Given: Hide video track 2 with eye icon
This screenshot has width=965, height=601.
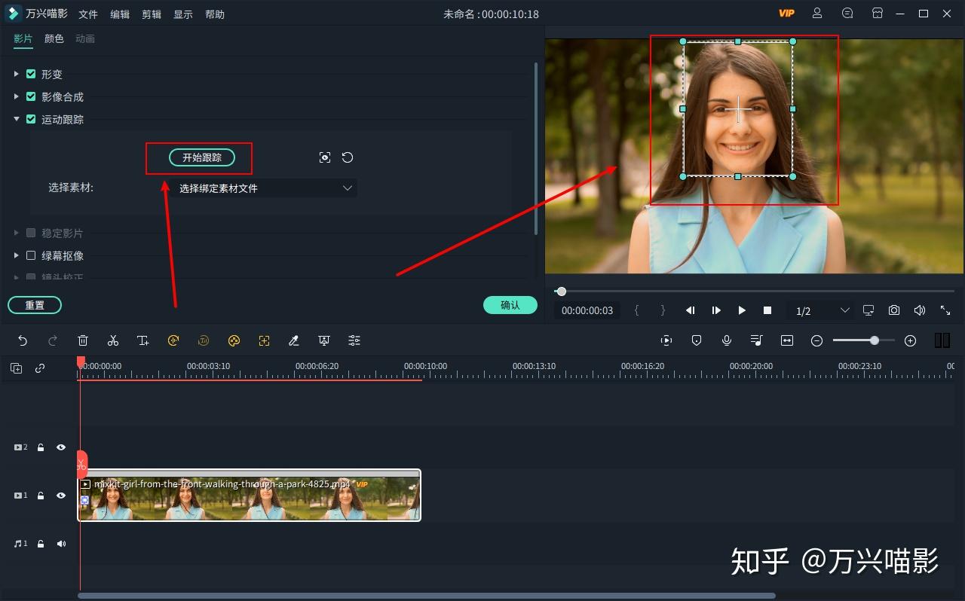Looking at the screenshot, I should point(62,447).
